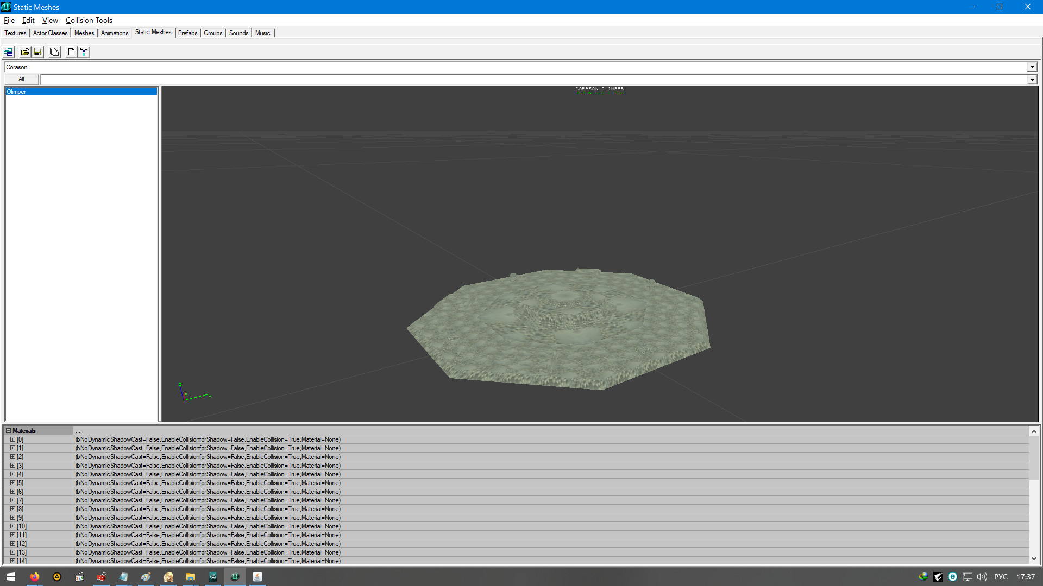Open the Collision Tools menu
Image resolution: width=1043 pixels, height=586 pixels.
(89, 20)
